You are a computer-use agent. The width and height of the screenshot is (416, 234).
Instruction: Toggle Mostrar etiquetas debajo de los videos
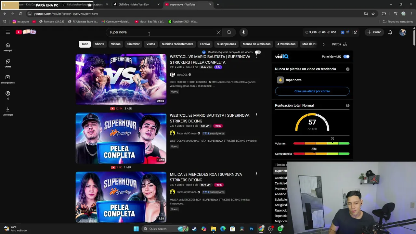258,52
